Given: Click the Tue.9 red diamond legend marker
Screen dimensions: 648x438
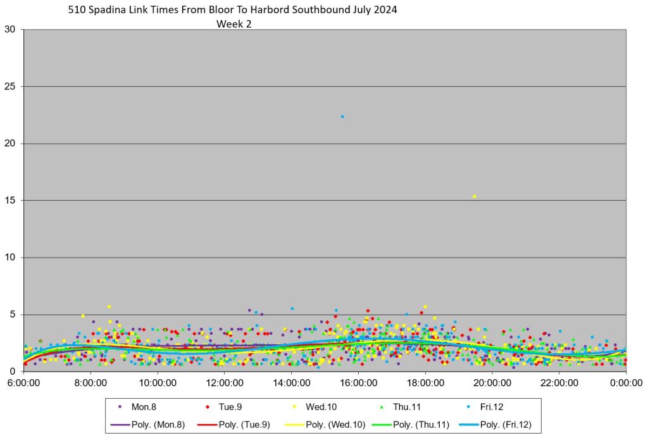Looking at the screenshot, I should click(208, 406).
